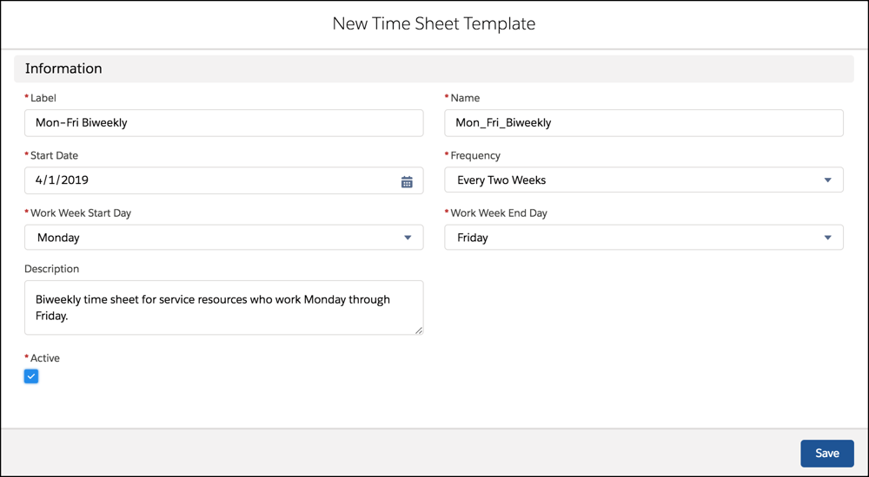Screen dimensions: 869x477
Task: Click the Work Week End Day label
Action: coord(498,213)
